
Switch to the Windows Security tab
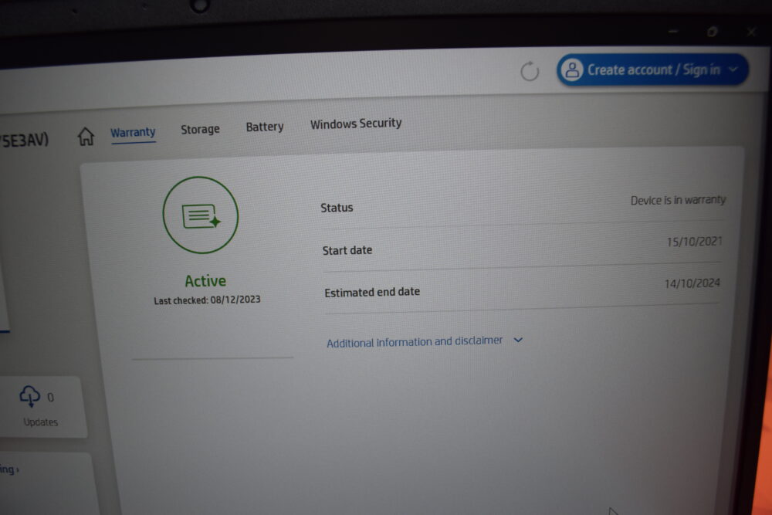coord(356,124)
